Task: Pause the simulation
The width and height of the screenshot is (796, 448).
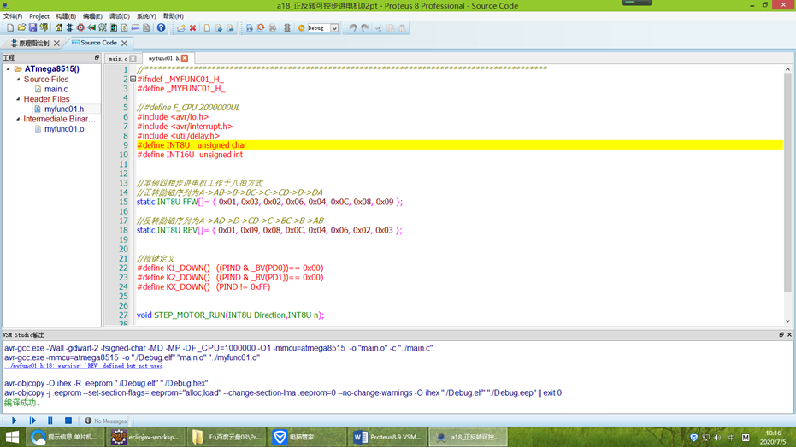Action: [50, 421]
